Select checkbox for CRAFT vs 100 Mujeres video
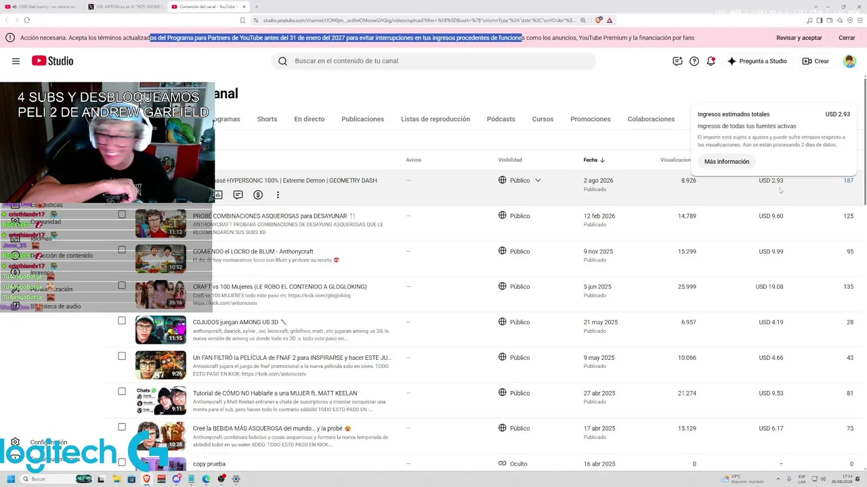The width and height of the screenshot is (867, 487). click(122, 285)
